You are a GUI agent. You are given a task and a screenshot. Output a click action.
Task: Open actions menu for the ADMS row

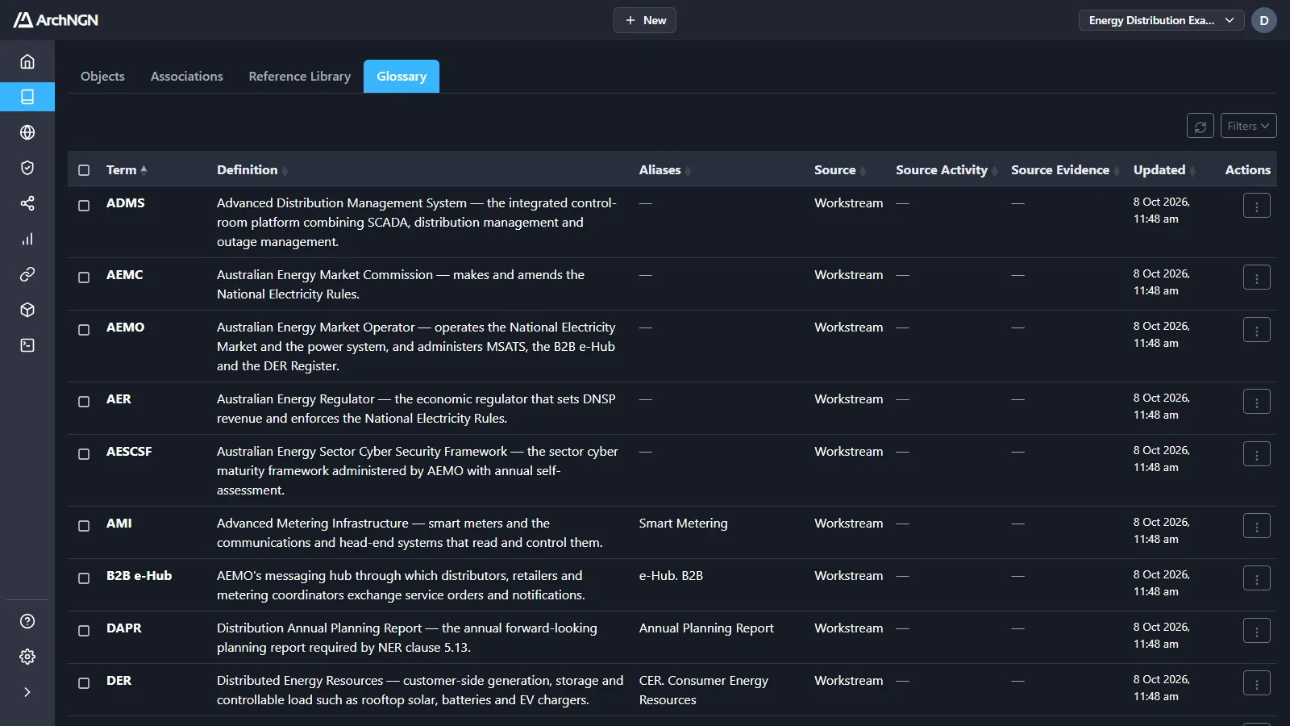[x=1257, y=206]
